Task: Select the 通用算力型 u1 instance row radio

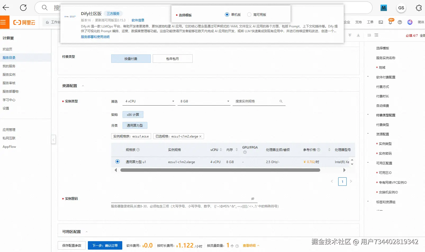Action: tap(117, 161)
